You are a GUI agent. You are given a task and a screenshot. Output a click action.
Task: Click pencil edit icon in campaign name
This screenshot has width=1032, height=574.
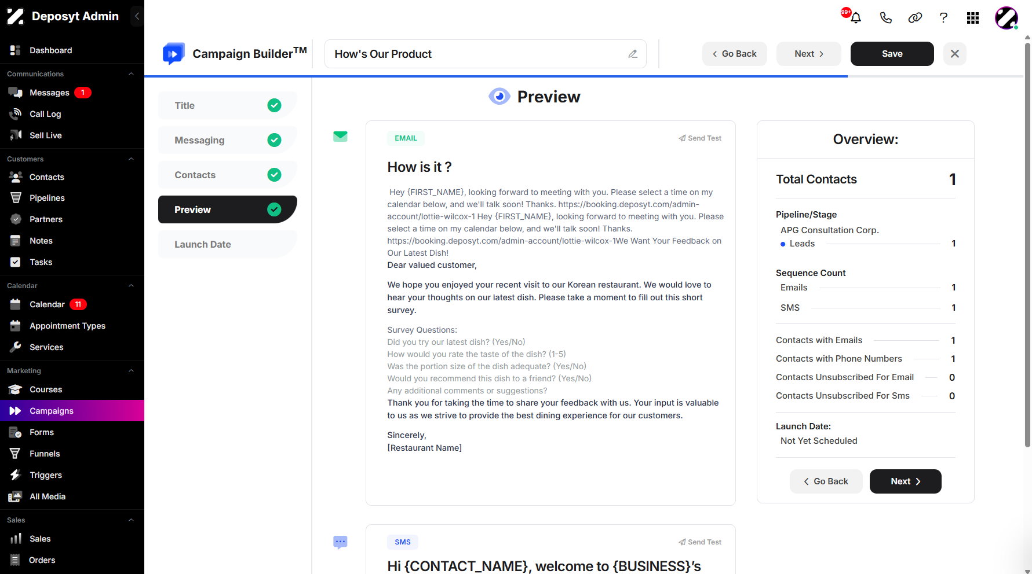[633, 54]
